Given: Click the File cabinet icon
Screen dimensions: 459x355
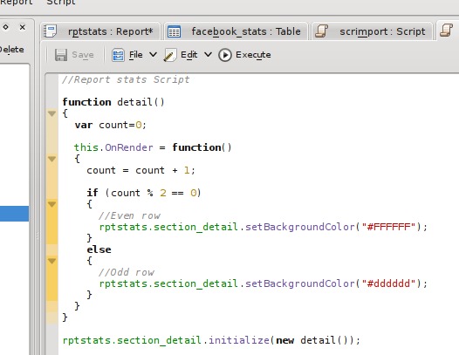Looking at the screenshot, I should [118, 55].
